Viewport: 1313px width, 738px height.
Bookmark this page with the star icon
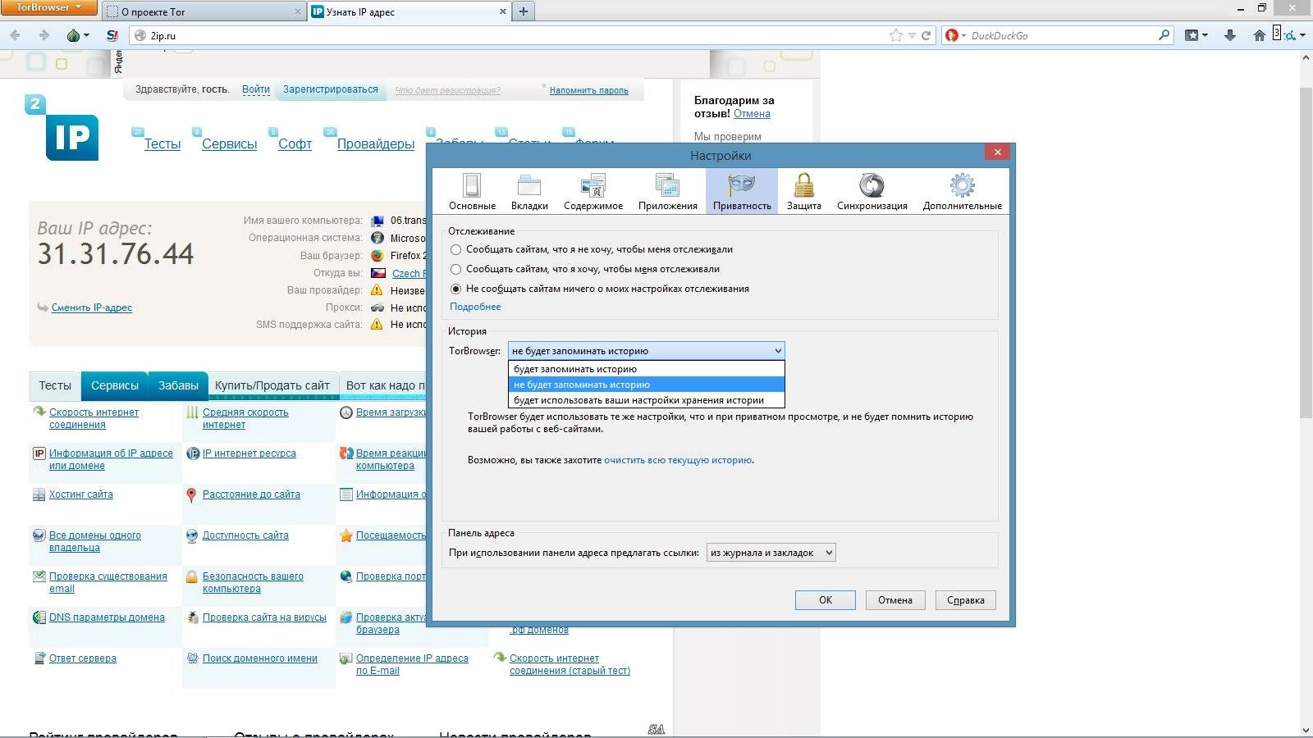point(896,35)
